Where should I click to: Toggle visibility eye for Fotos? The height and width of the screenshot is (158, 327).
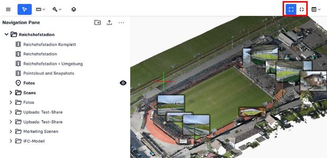(x=123, y=83)
